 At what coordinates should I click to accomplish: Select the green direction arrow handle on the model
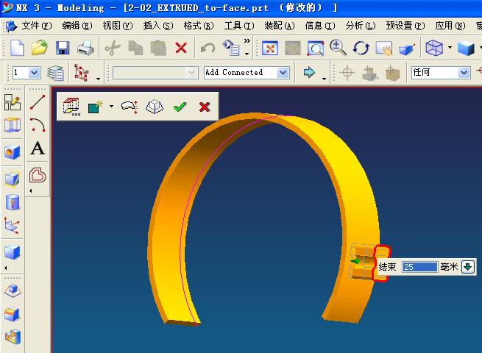tap(355, 261)
